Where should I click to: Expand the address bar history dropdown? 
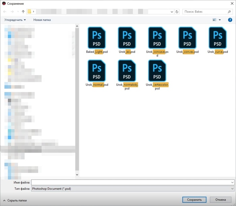click(172, 12)
